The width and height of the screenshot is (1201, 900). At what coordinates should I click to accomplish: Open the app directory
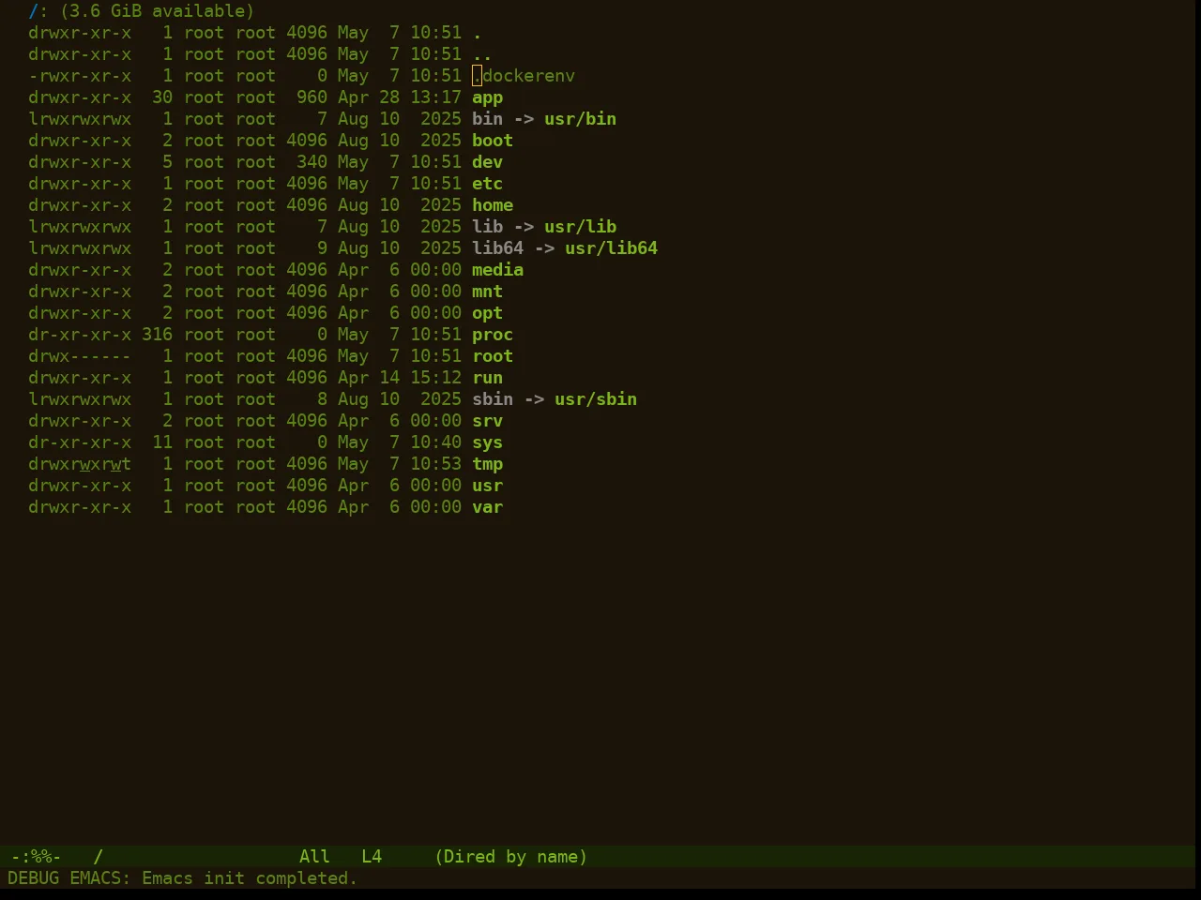(x=487, y=97)
